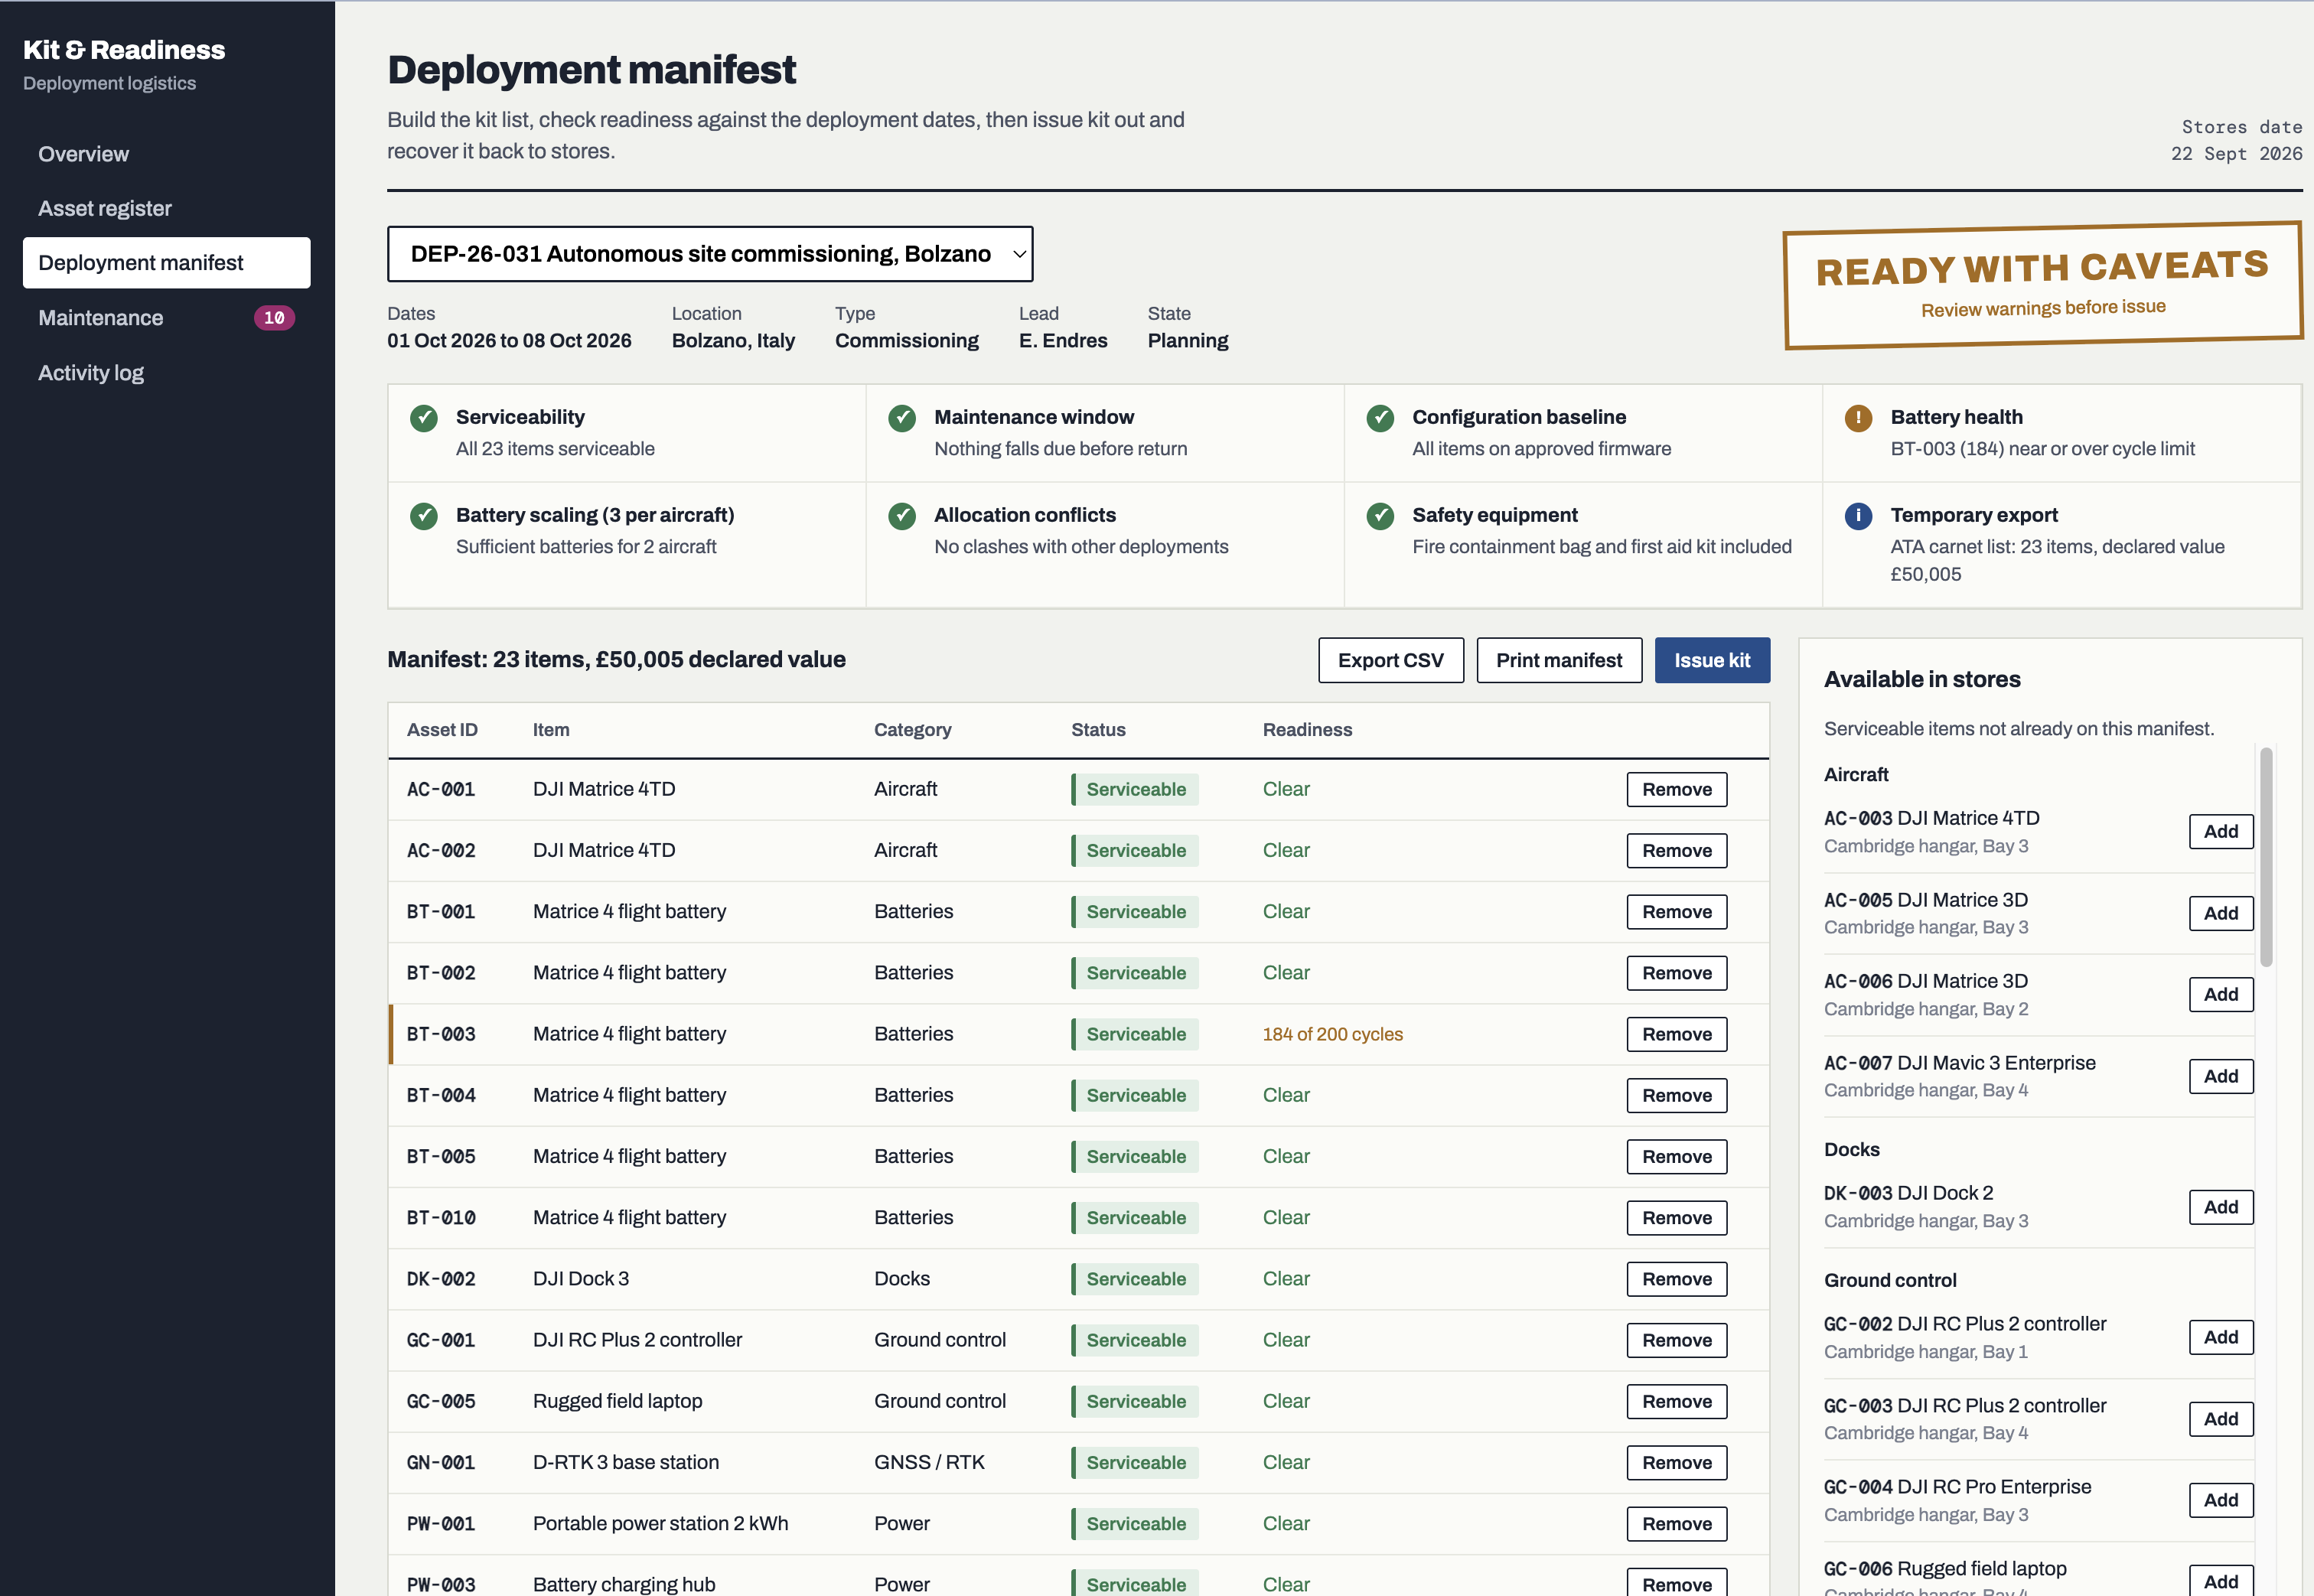Remove GC-005 Rugged field laptop
The width and height of the screenshot is (2314, 1596).
point(1676,1401)
